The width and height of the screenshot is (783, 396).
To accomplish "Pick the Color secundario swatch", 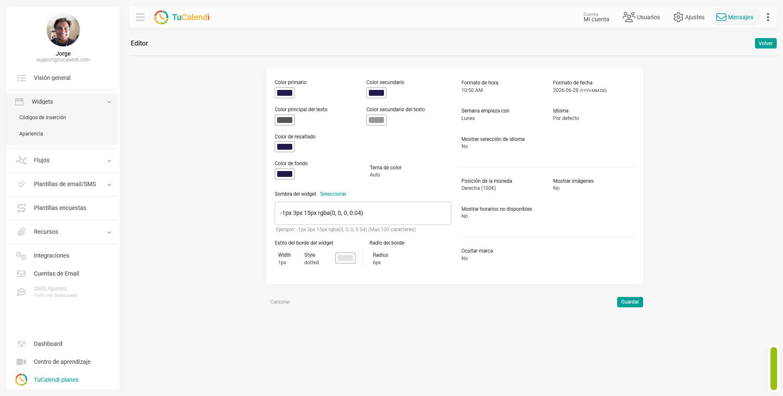I will [x=376, y=93].
